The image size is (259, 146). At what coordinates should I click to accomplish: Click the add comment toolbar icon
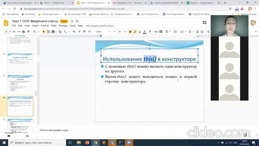[x=161, y=32]
